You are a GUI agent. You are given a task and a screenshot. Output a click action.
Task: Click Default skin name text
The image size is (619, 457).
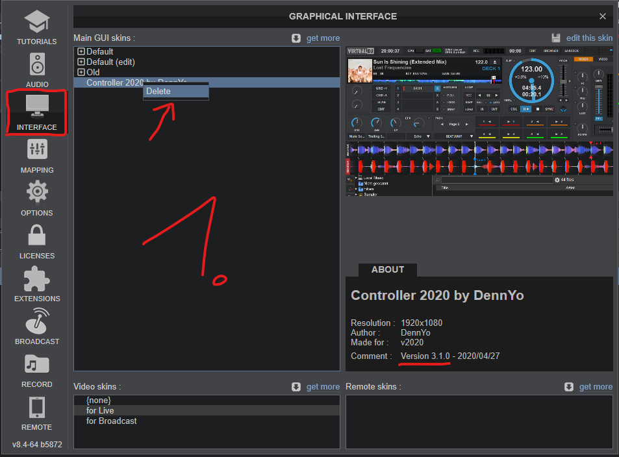tap(99, 51)
